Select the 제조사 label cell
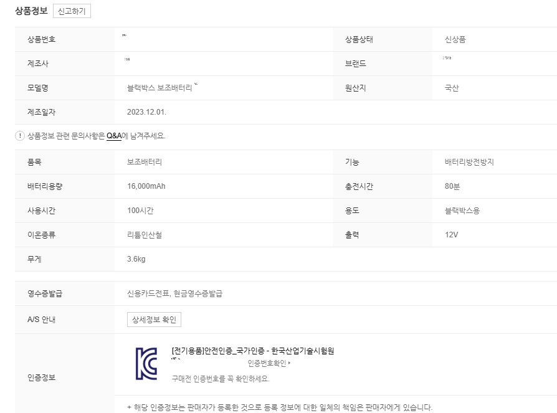Viewport: 557px width, 413px height. click(65, 64)
